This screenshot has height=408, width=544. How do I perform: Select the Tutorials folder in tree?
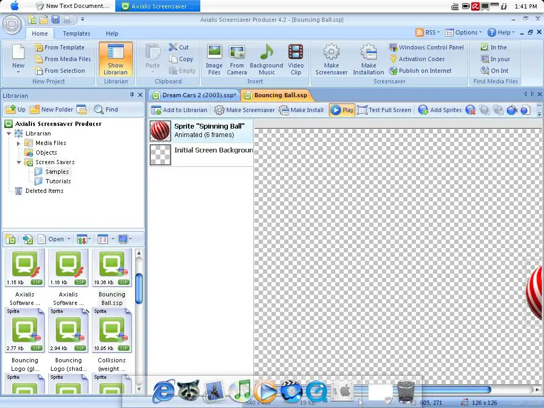click(58, 182)
